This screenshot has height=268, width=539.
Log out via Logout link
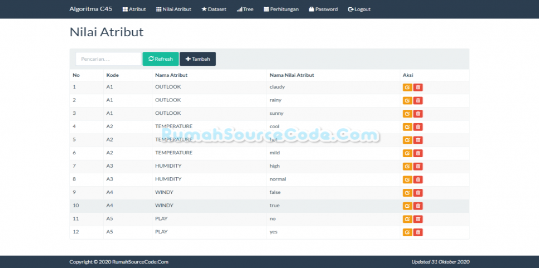coord(359,9)
